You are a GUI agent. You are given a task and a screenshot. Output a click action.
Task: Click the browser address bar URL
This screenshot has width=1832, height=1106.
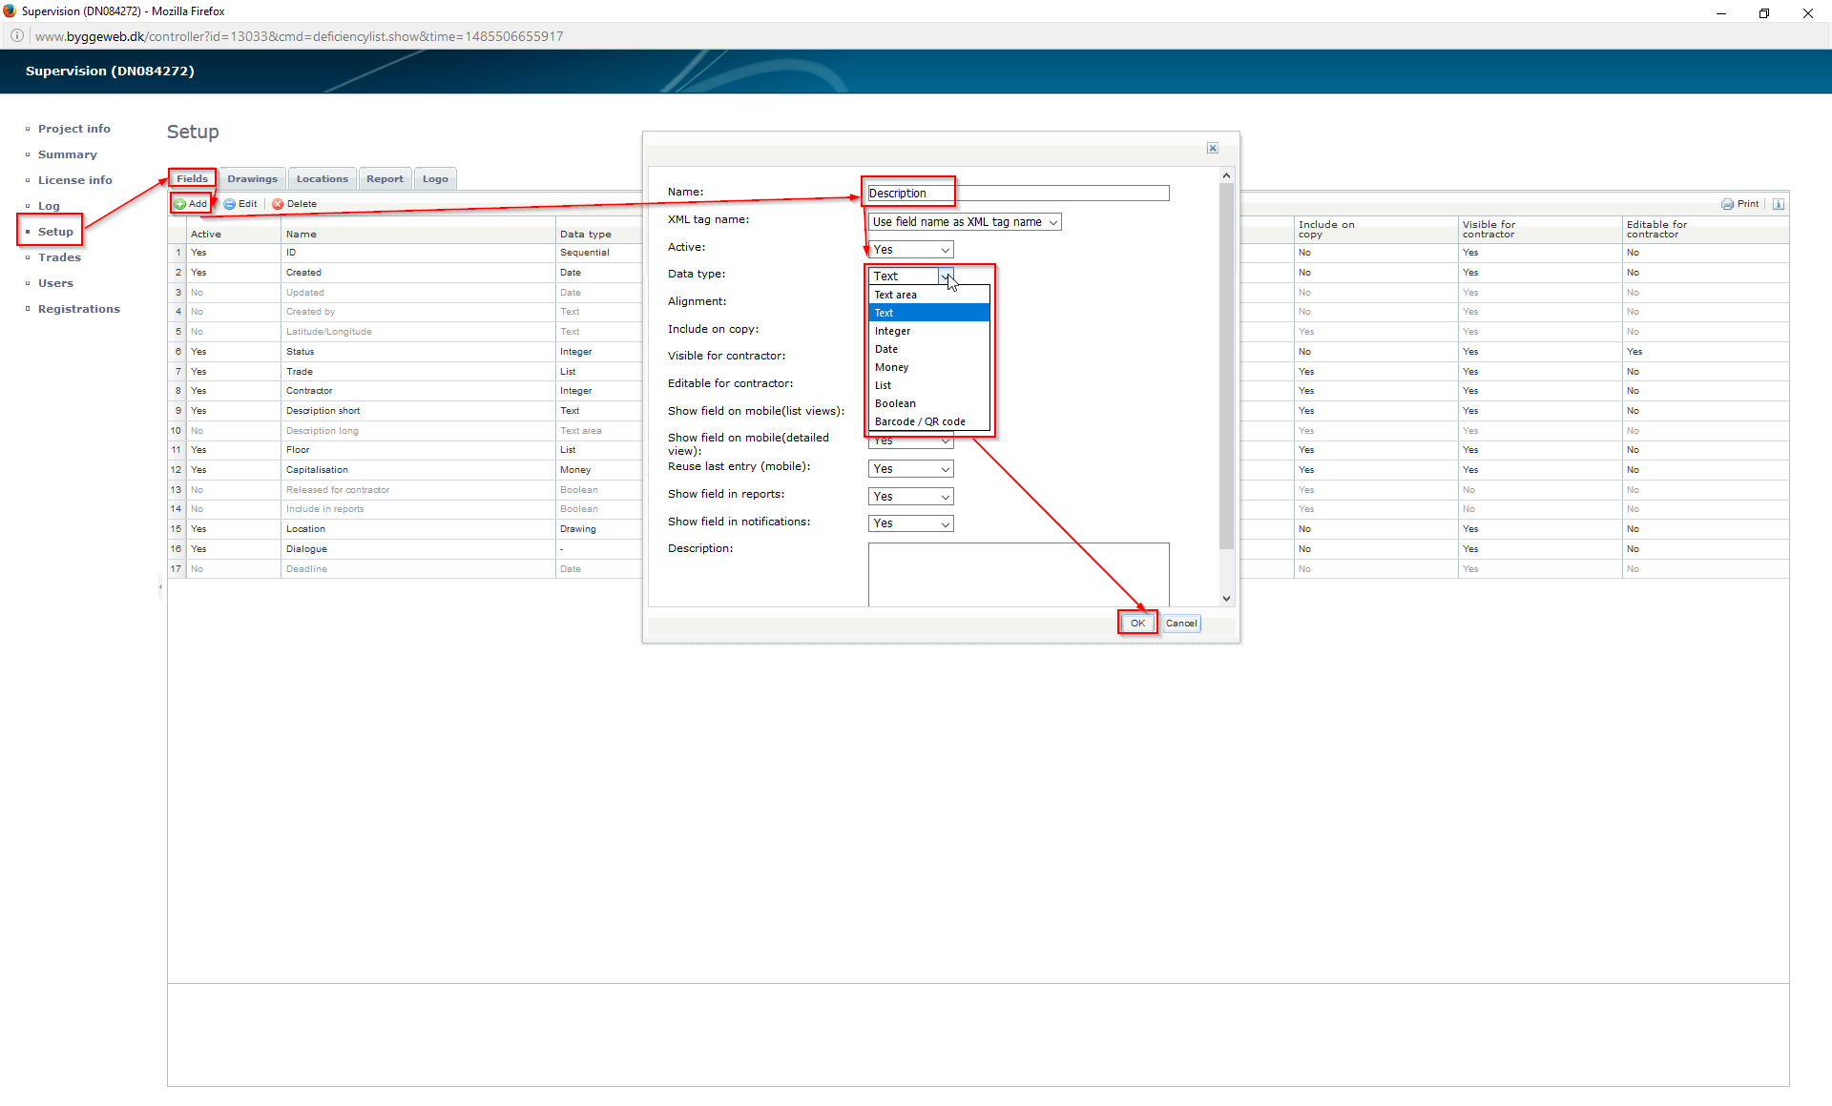coord(299,36)
